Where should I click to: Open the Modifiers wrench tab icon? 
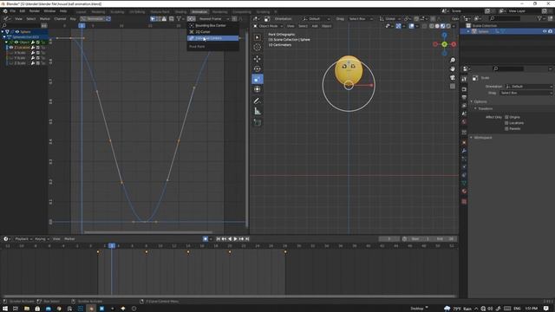click(x=464, y=151)
